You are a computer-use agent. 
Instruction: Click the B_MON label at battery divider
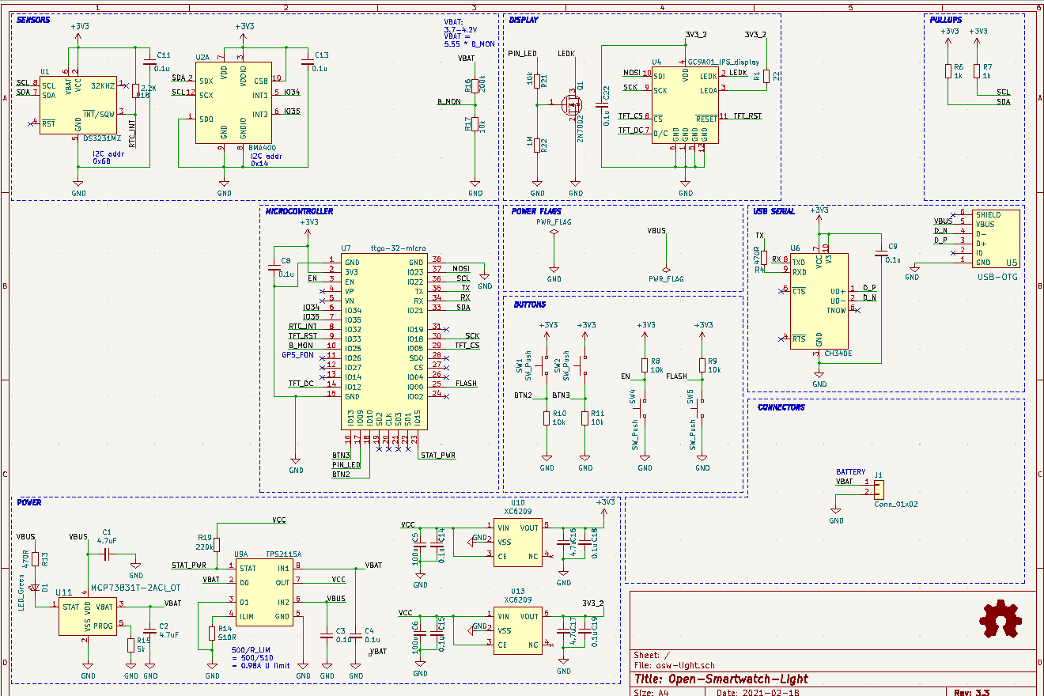point(448,101)
